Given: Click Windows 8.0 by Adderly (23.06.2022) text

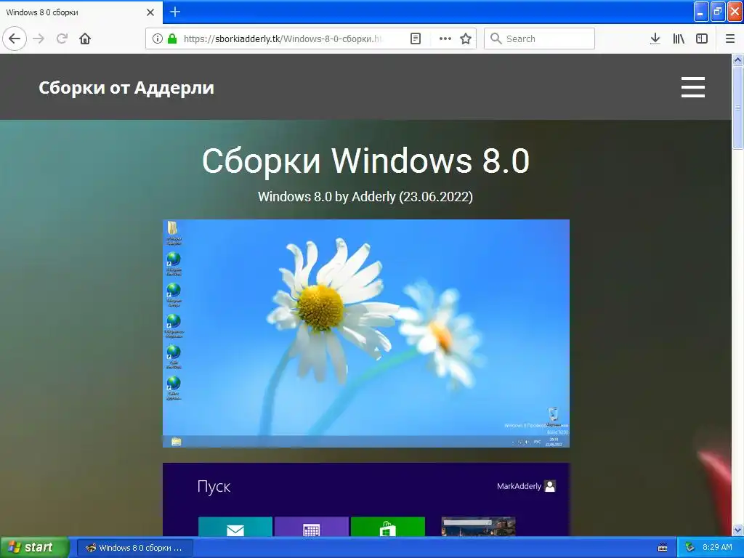Looking at the screenshot, I should (x=365, y=196).
